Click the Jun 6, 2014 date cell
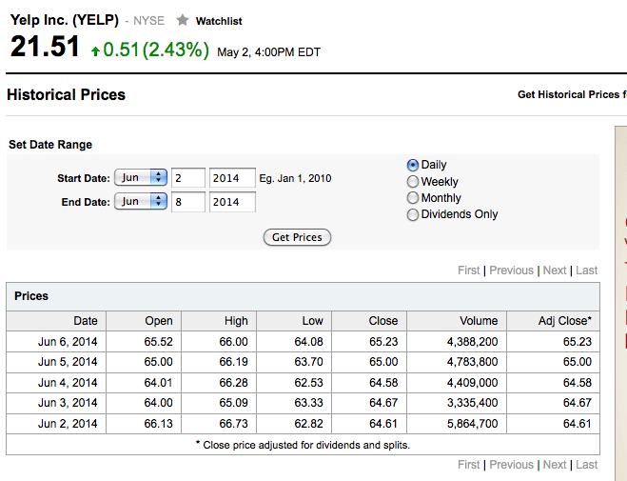The height and width of the screenshot is (481, 627). pyautogui.click(x=56, y=342)
